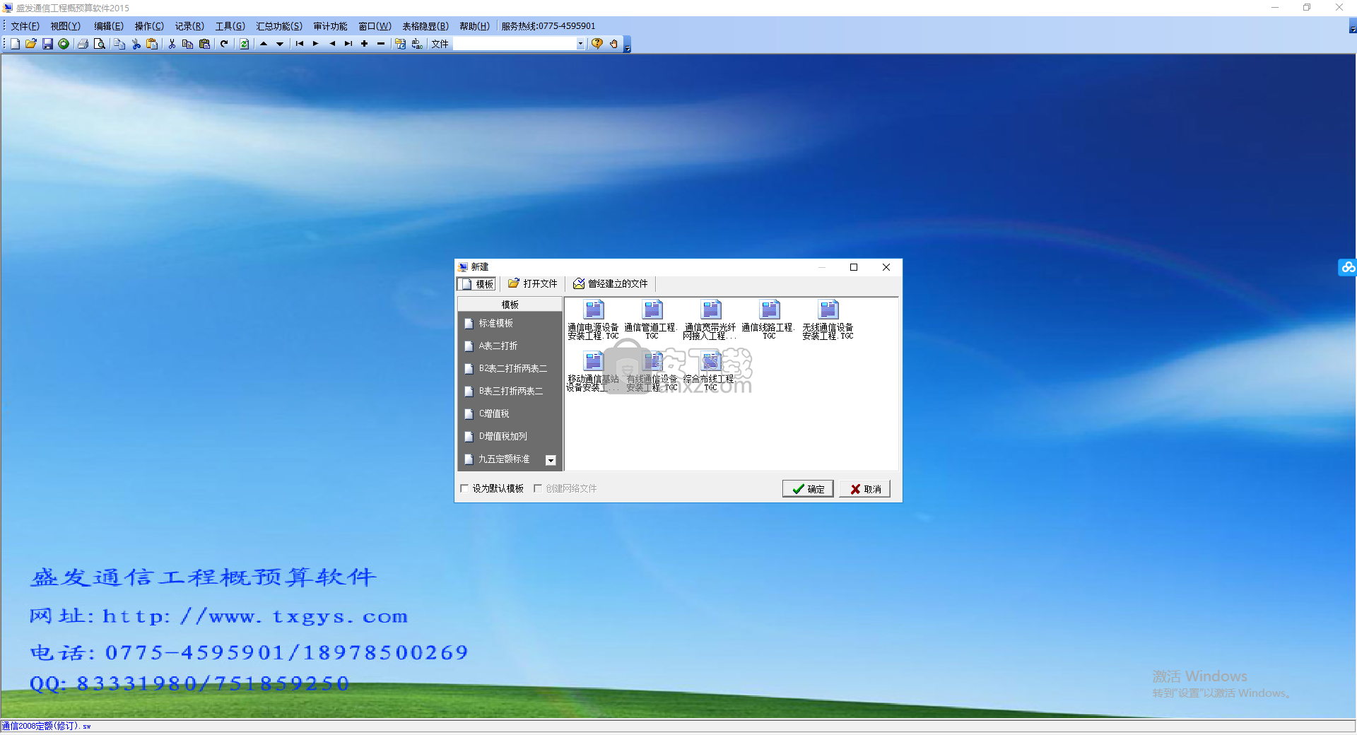The height and width of the screenshot is (735, 1357).
Task: Jump to first record icon
Action: tap(300, 44)
